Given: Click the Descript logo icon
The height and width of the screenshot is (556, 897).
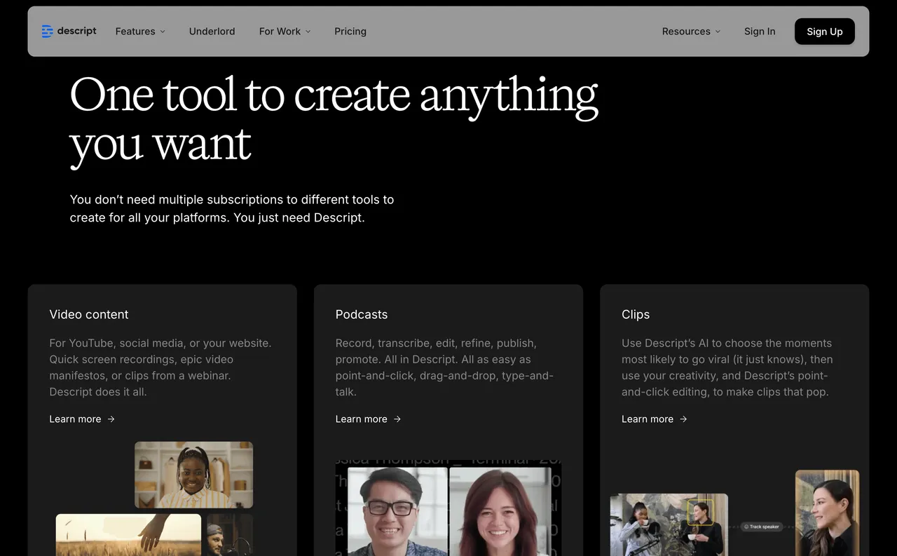Looking at the screenshot, I should click(x=47, y=31).
